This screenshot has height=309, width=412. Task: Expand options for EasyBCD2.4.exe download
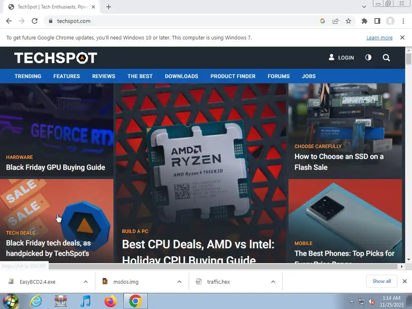pyautogui.click(x=86, y=282)
